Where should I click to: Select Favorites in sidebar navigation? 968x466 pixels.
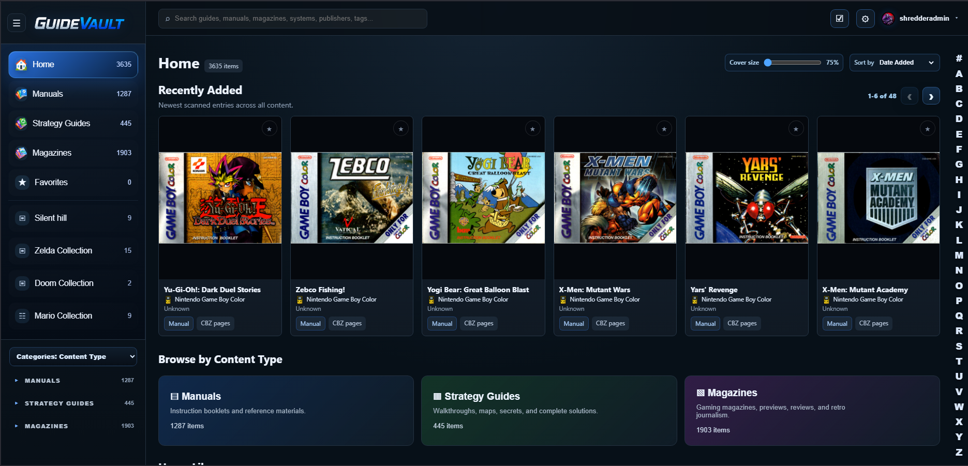click(x=73, y=183)
